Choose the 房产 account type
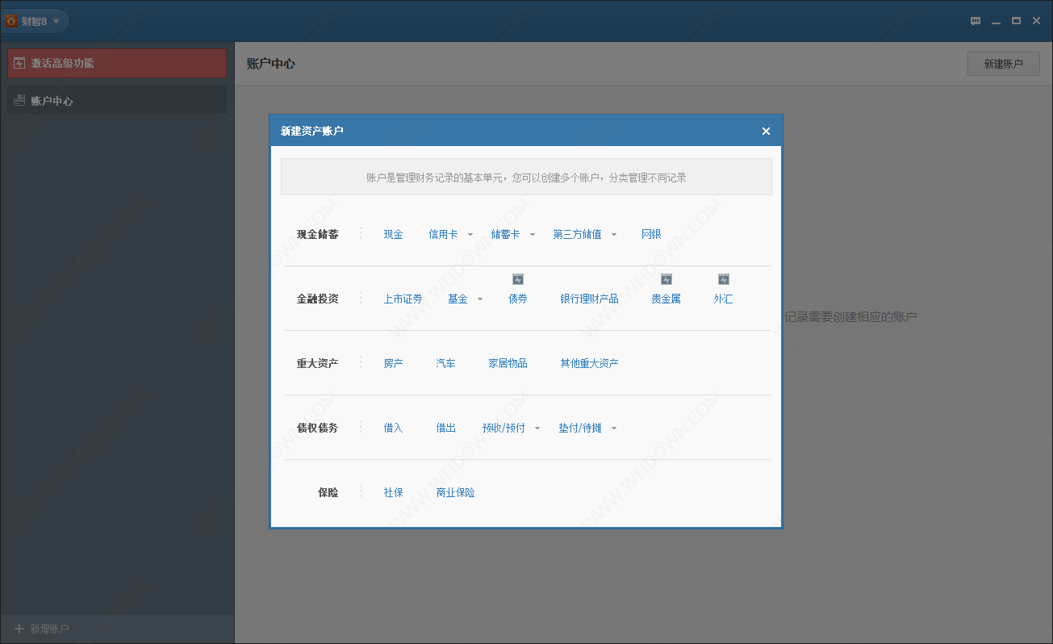 [x=393, y=363]
